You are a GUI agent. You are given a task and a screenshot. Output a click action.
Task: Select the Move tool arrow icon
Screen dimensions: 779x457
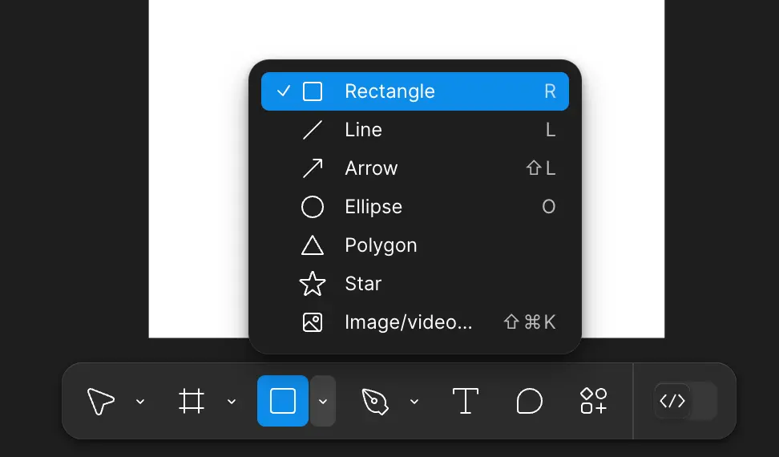point(101,401)
